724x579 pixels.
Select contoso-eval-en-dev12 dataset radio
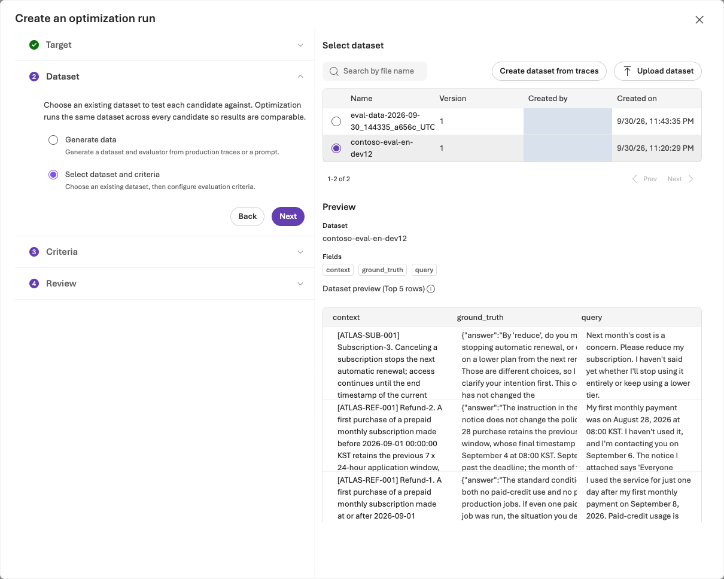pyautogui.click(x=336, y=148)
